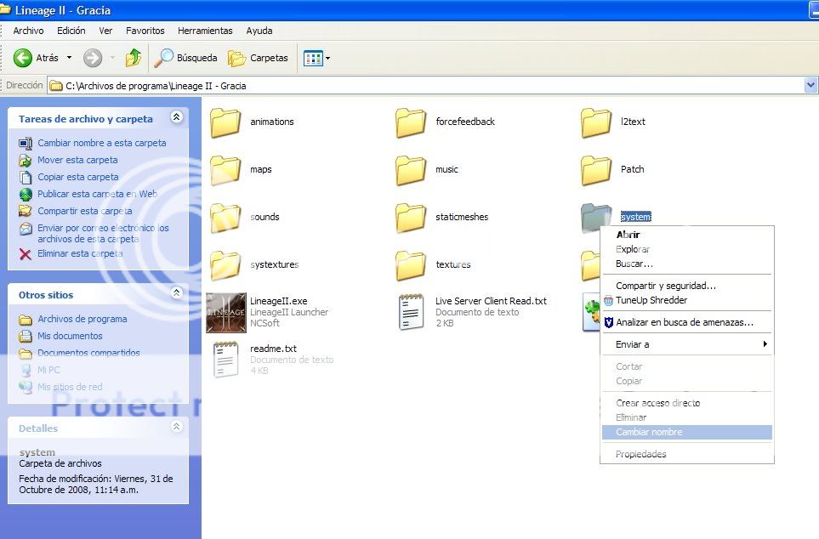Choose Buscar... in the context menu
Viewport: 819px width, 539px height.
pyautogui.click(x=687, y=264)
